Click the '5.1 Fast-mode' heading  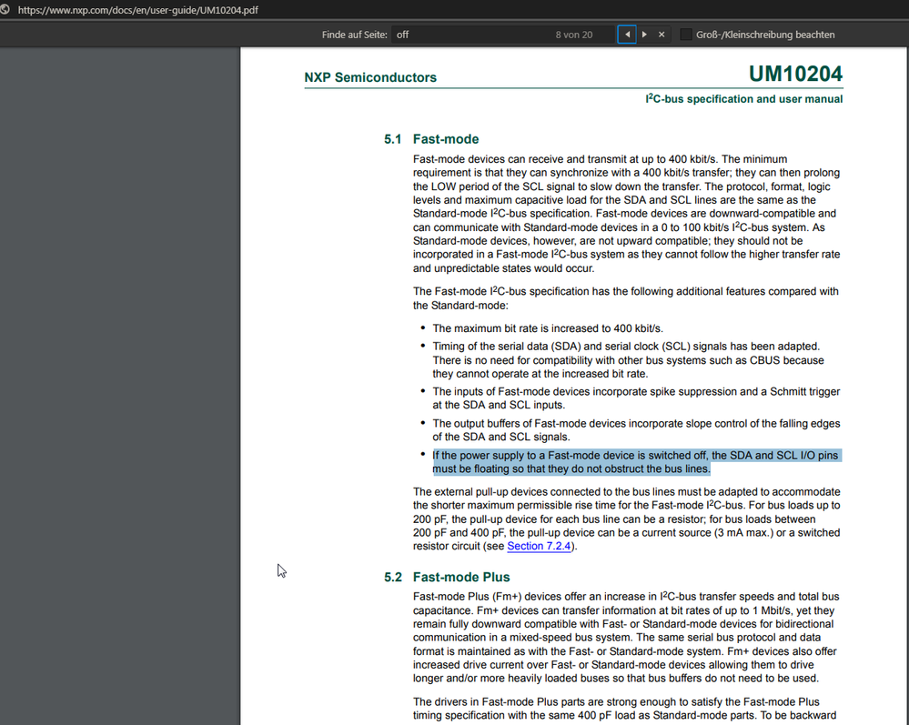(431, 139)
